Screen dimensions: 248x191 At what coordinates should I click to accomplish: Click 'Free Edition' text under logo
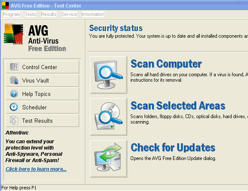click(x=47, y=49)
